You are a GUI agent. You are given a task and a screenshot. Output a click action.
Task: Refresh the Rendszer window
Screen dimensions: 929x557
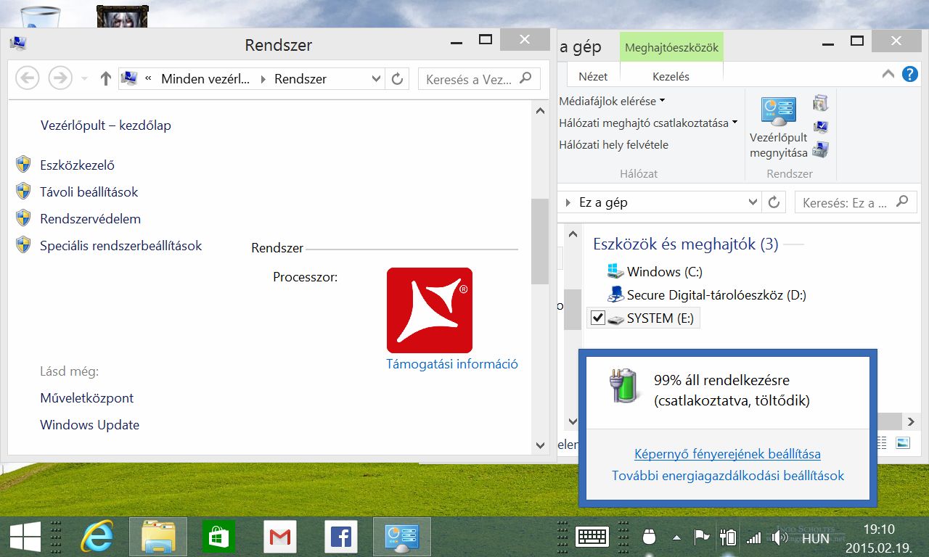[x=397, y=79]
